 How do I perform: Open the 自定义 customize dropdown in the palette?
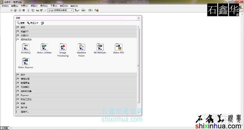pos(32,23)
